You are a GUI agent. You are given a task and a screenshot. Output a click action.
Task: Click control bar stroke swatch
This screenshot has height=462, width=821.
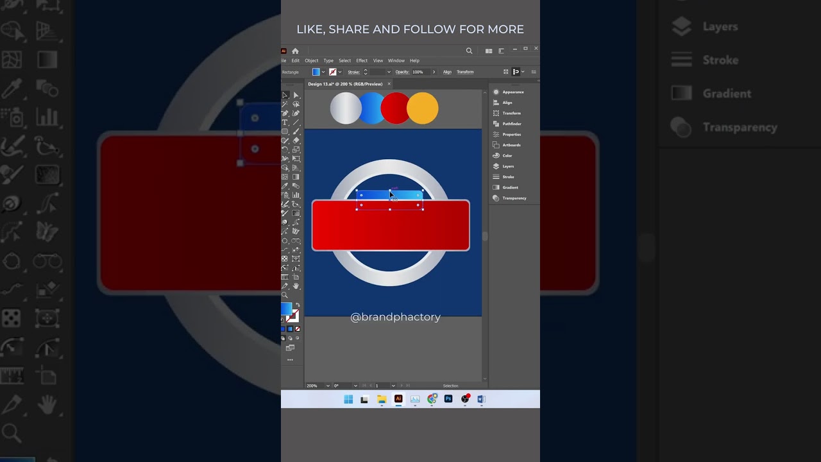coord(333,72)
